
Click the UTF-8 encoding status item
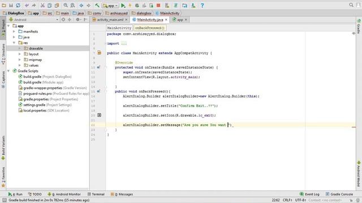pyautogui.click(x=300, y=200)
